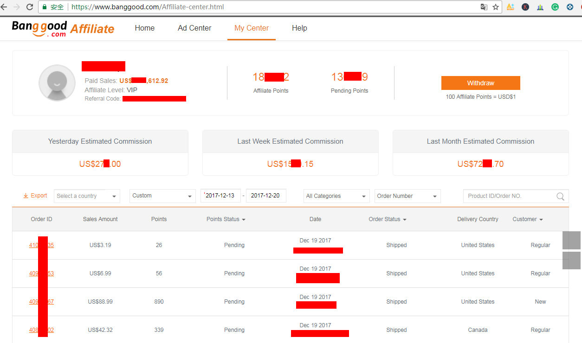Click the Banggood Affiliate logo
Screen dimensions: 582x343
coord(63,28)
